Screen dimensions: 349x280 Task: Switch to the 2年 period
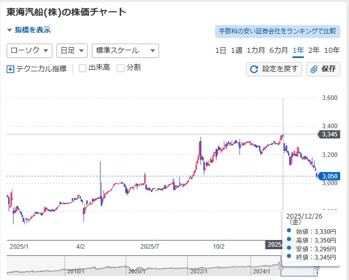click(x=314, y=50)
